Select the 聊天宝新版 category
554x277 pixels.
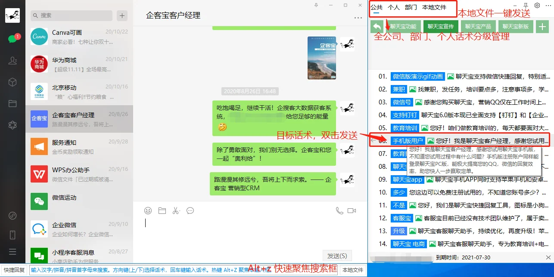pos(516,26)
